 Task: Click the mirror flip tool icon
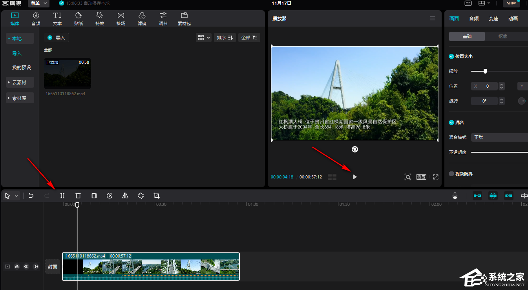coord(125,196)
